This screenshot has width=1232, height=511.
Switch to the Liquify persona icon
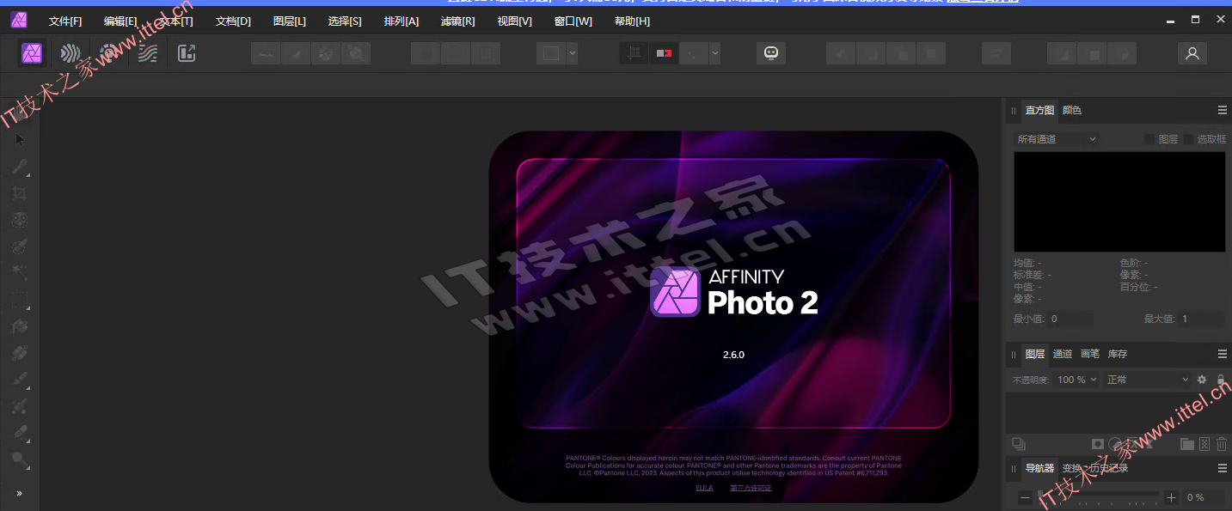(70, 53)
